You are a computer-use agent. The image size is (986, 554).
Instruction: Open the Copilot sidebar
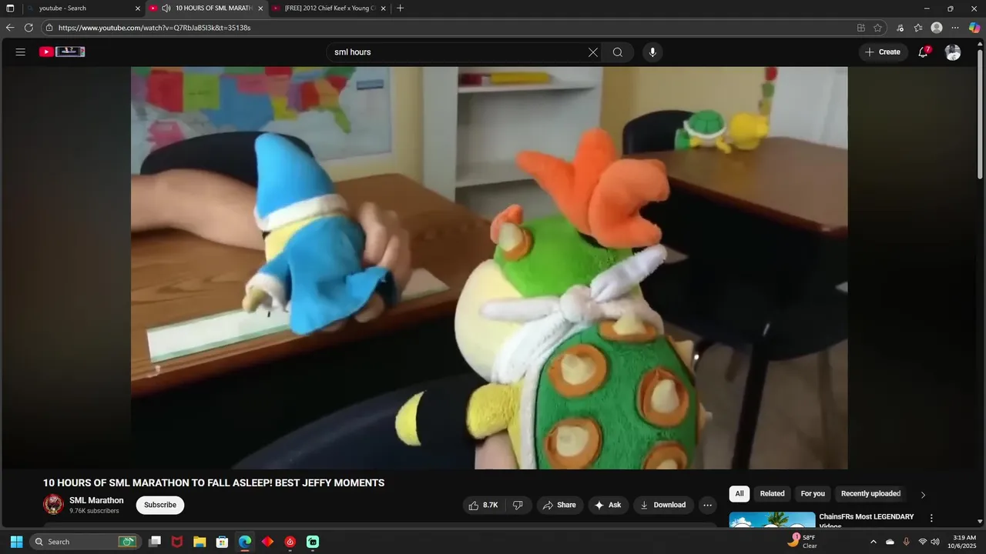974,28
